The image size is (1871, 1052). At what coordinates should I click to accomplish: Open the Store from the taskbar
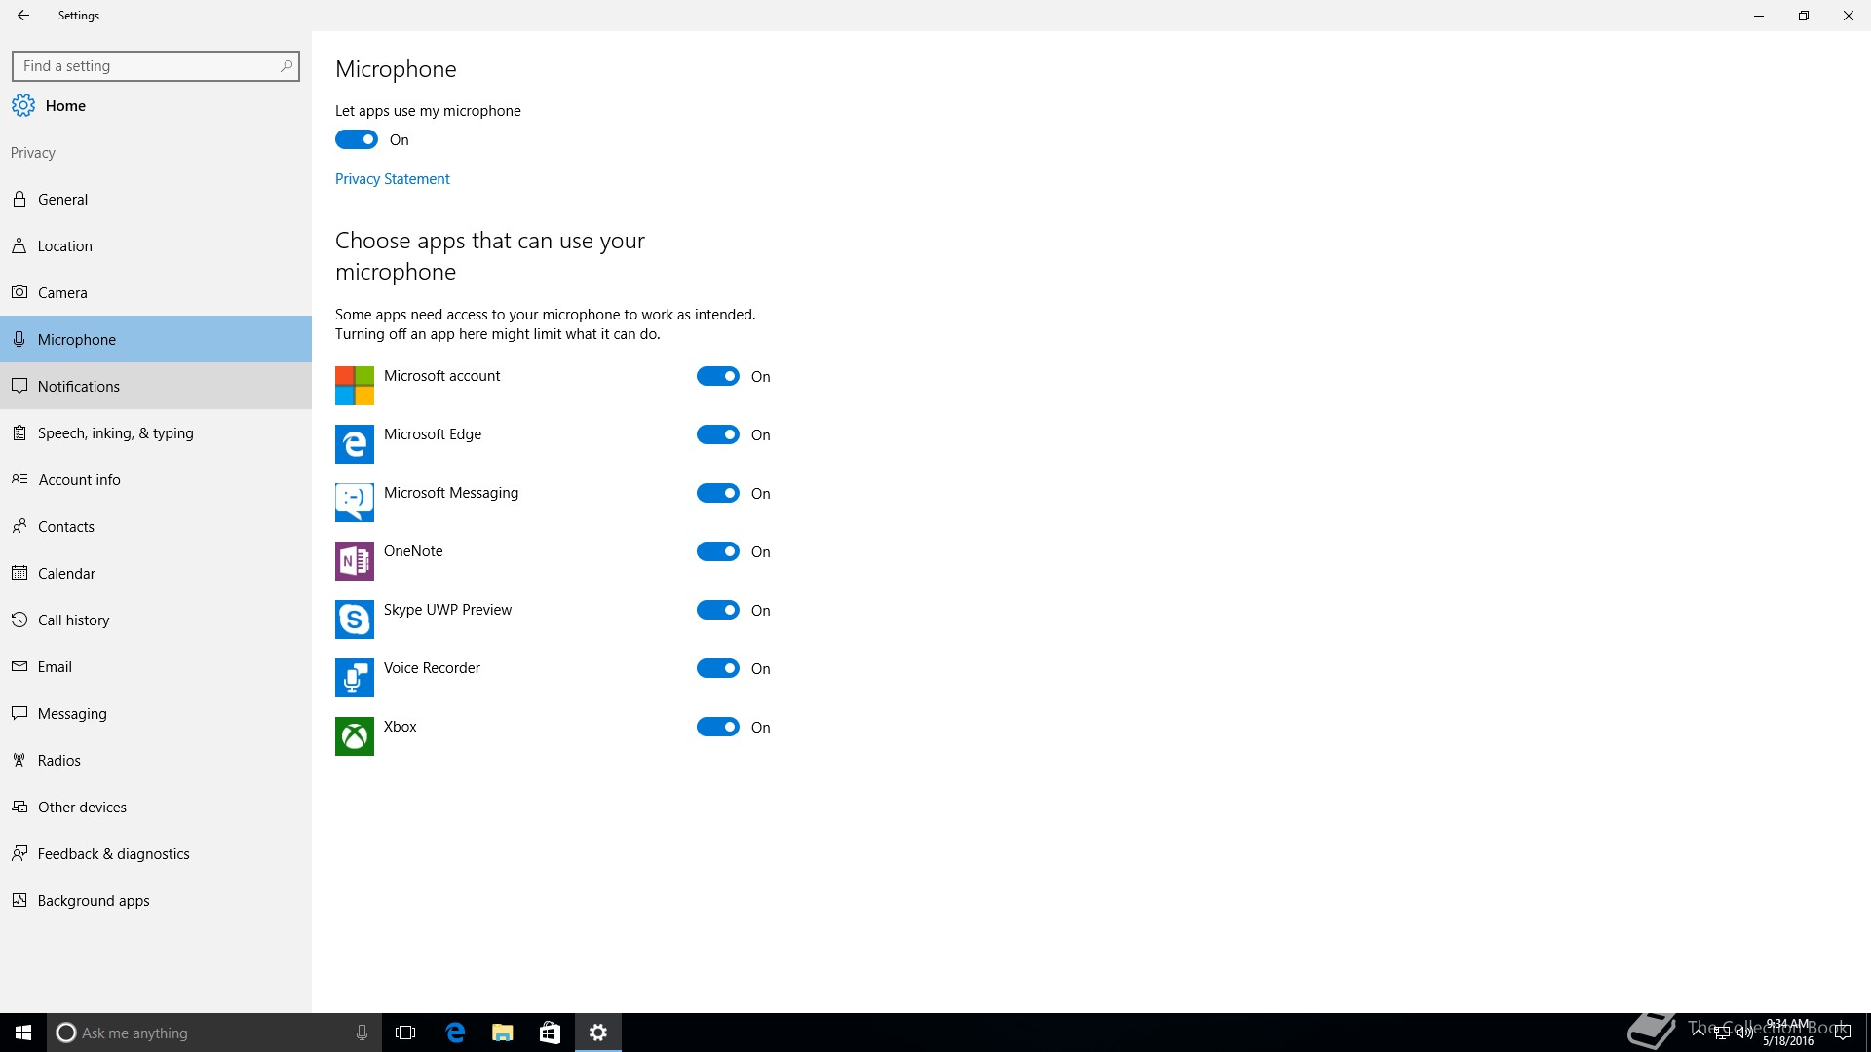coord(550,1033)
